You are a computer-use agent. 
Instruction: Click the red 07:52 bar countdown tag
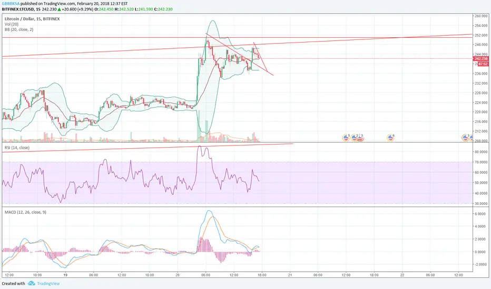coord(483,64)
